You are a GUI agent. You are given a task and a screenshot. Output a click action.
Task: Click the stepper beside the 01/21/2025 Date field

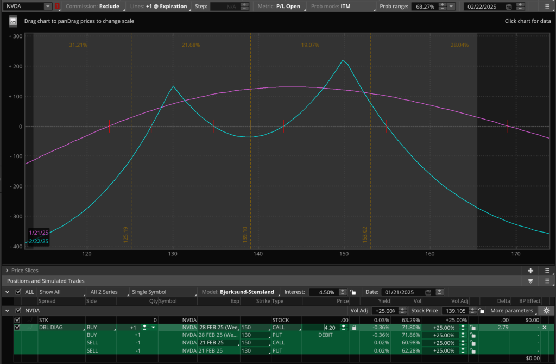tap(439, 292)
